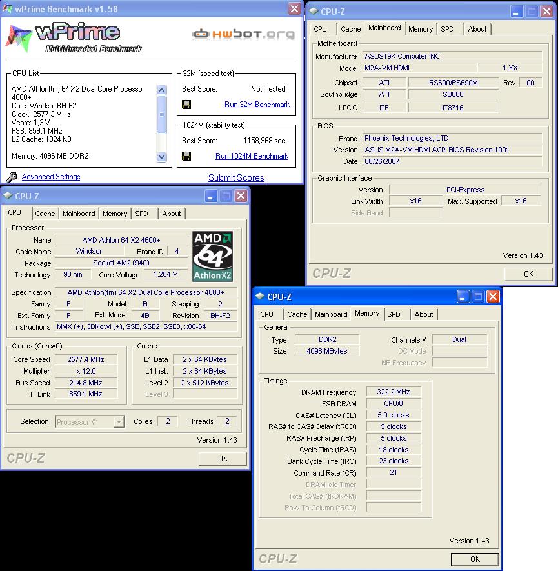
Task: Close the wPrime Benchmark window
Action: point(294,9)
